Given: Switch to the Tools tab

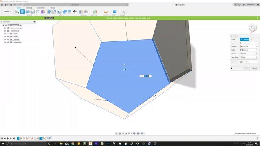Looking at the screenshot, I should click(x=53, y=8).
